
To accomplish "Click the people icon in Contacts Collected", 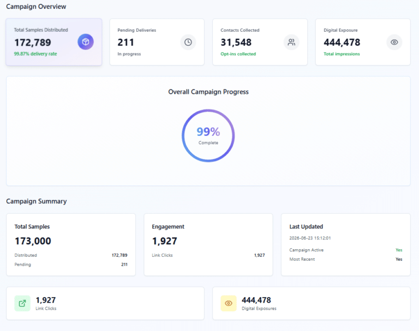I will (x=291, y=42).
